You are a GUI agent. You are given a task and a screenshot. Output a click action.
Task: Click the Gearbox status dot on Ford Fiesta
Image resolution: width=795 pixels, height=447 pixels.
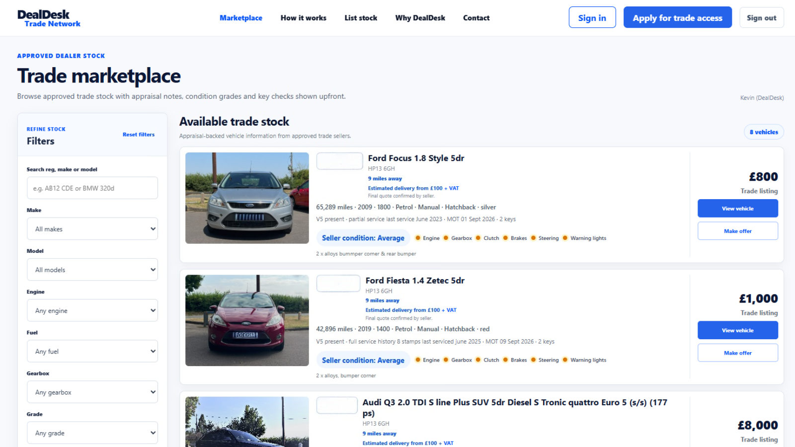point(446,360)
